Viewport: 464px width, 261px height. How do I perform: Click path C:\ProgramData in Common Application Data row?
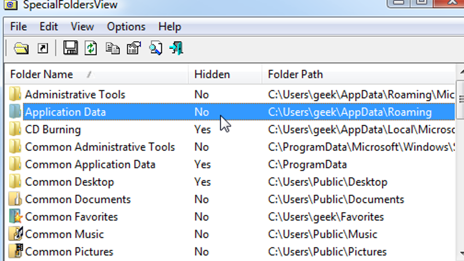(307, 165)
